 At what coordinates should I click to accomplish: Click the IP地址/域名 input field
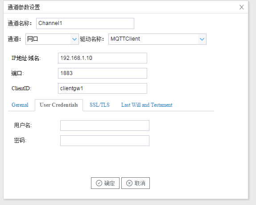(x=103, y=58)
